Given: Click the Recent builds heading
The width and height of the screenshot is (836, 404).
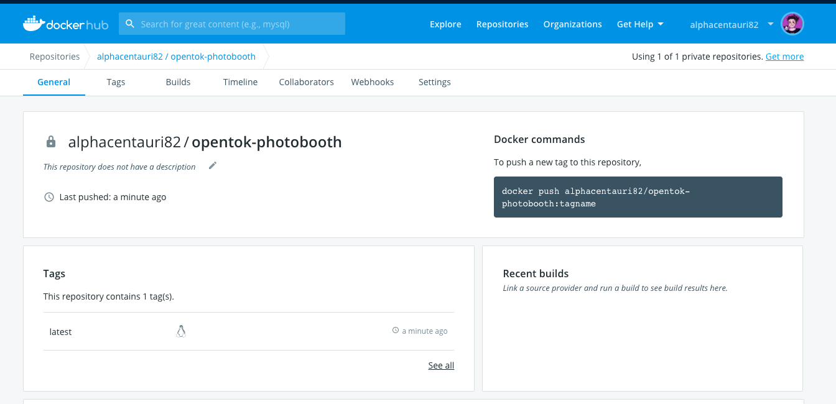Looking at the screenshot, I should [x=536, y=273].
